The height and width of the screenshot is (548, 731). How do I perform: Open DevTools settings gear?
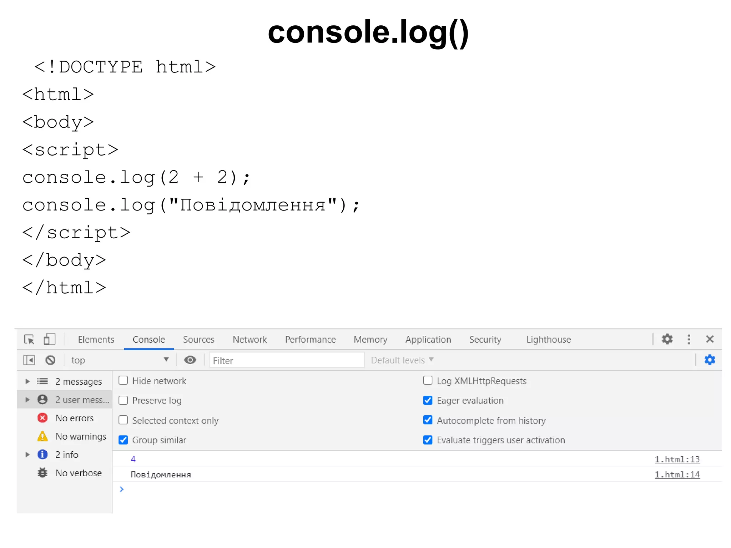(667, 339)
